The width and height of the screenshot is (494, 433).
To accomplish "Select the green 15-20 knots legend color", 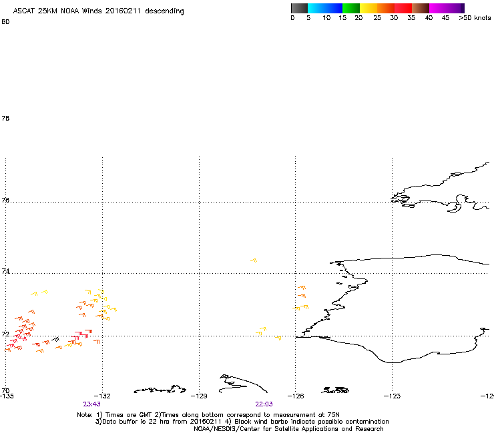I will click(x=351, y=8).
